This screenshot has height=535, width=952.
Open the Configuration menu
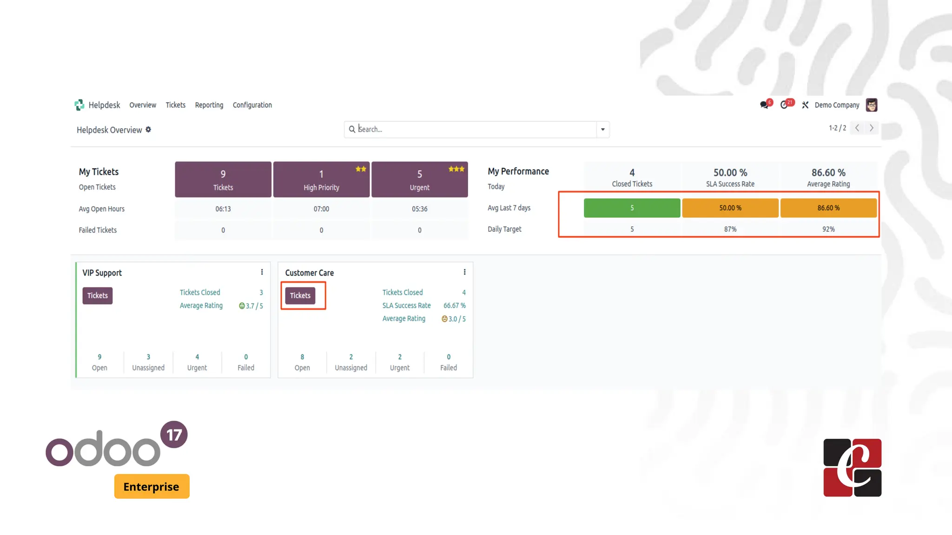252,105
